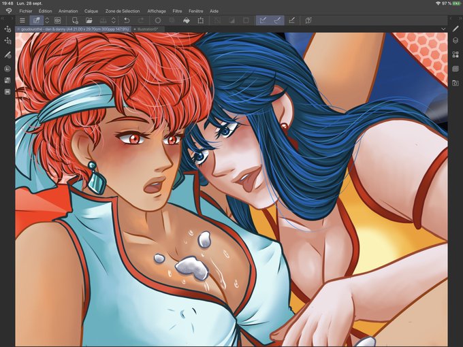Switch to the goudourothé dan & danny tab
Screen dimensions: 463x347
(x=73, y=29)
